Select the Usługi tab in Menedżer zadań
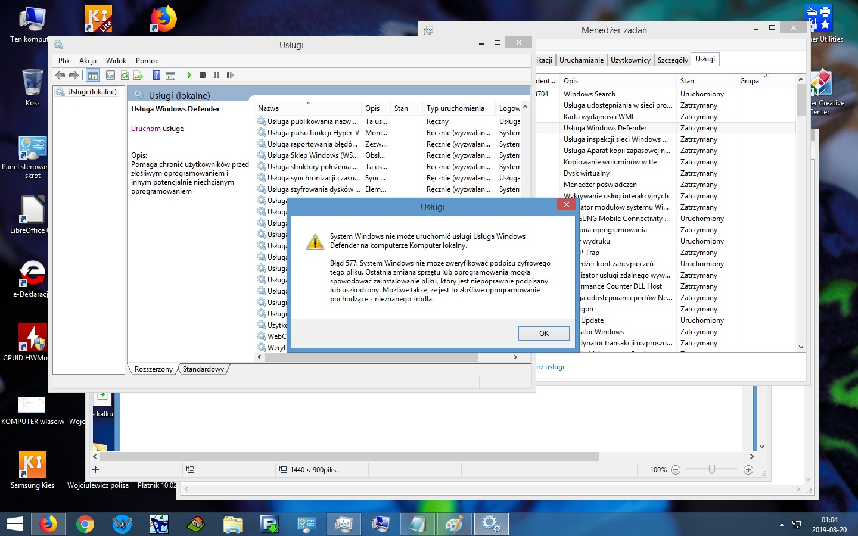The image size is (858, 536). pos(705,59)
